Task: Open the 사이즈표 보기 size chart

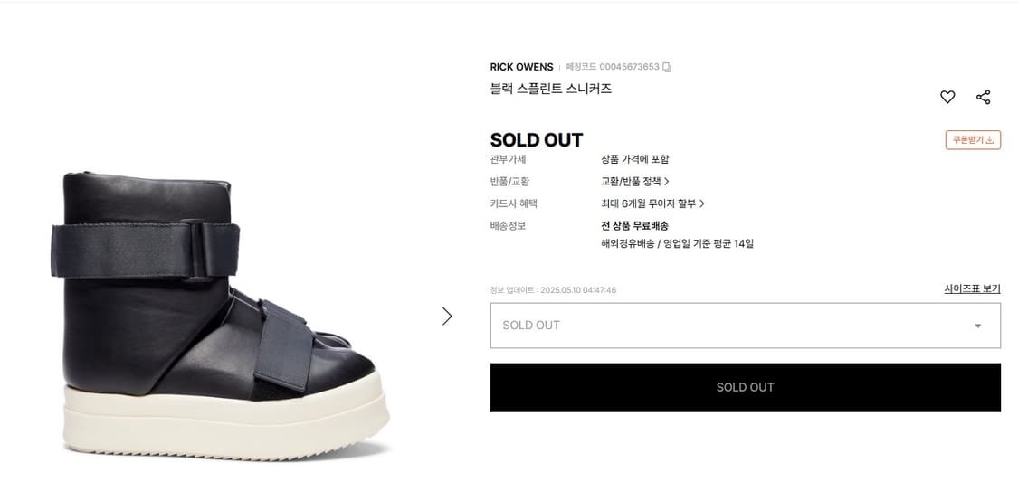Action: [x=972, y=288]
